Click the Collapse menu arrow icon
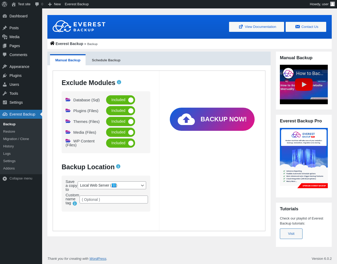The height and width of the screenshot is (264, 337). [x=5, y=178]
